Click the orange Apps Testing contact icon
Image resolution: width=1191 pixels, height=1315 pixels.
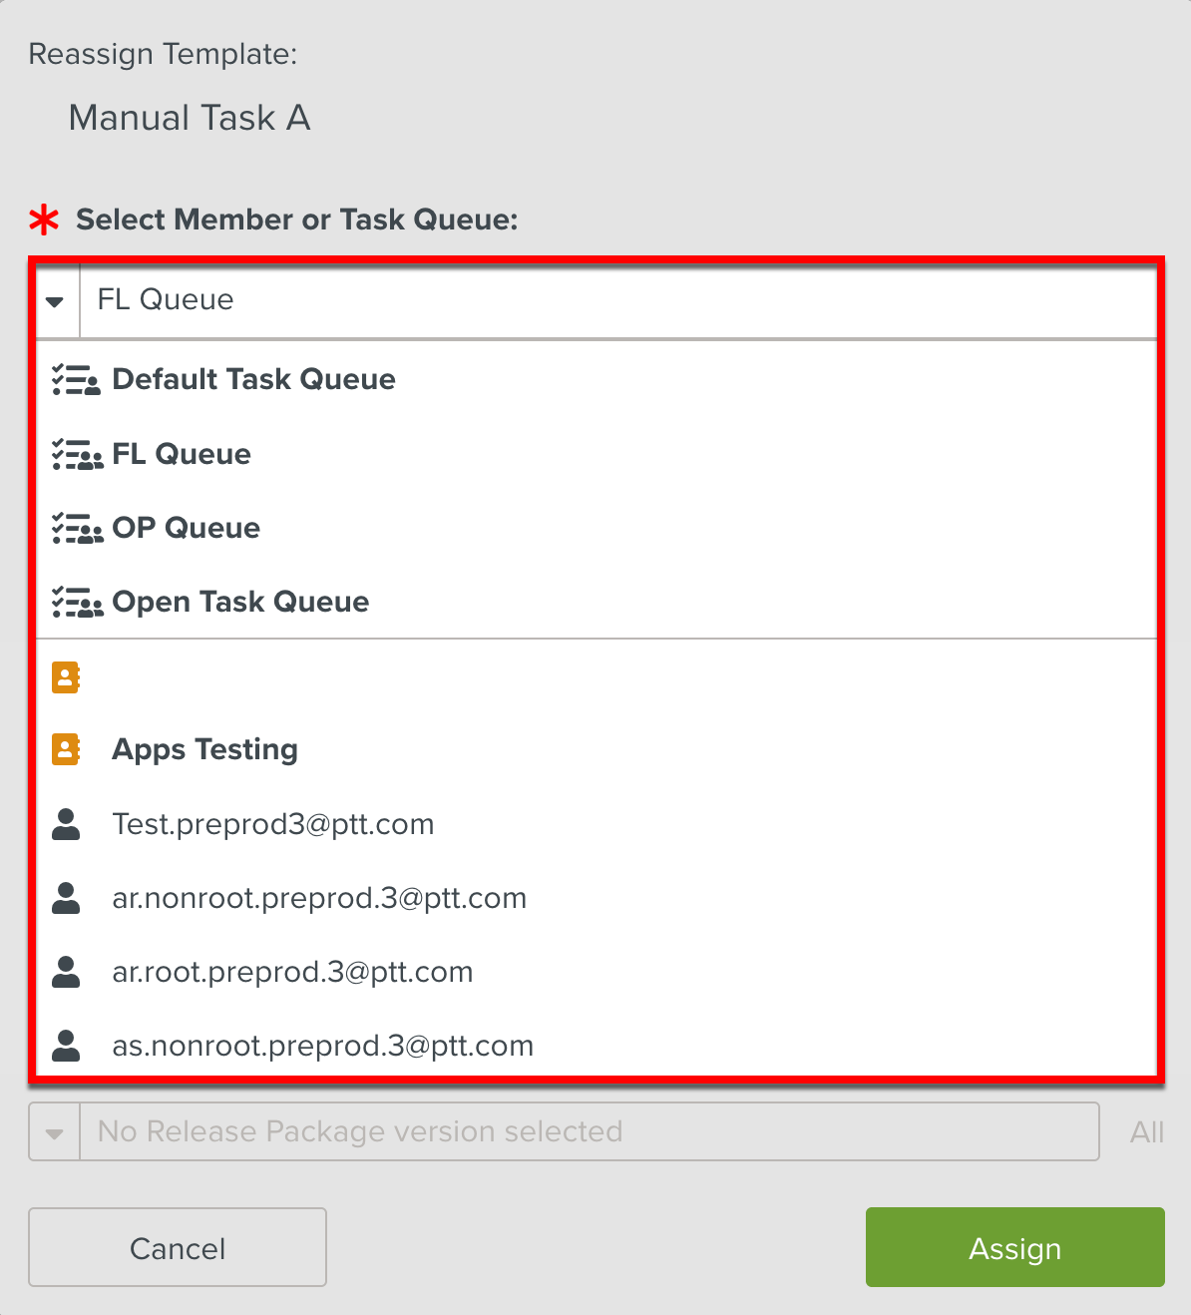[x=66, y=749]
